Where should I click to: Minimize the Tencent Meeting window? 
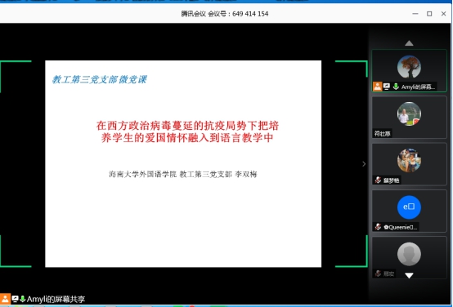pyautogui.click(x=415, y=14)
